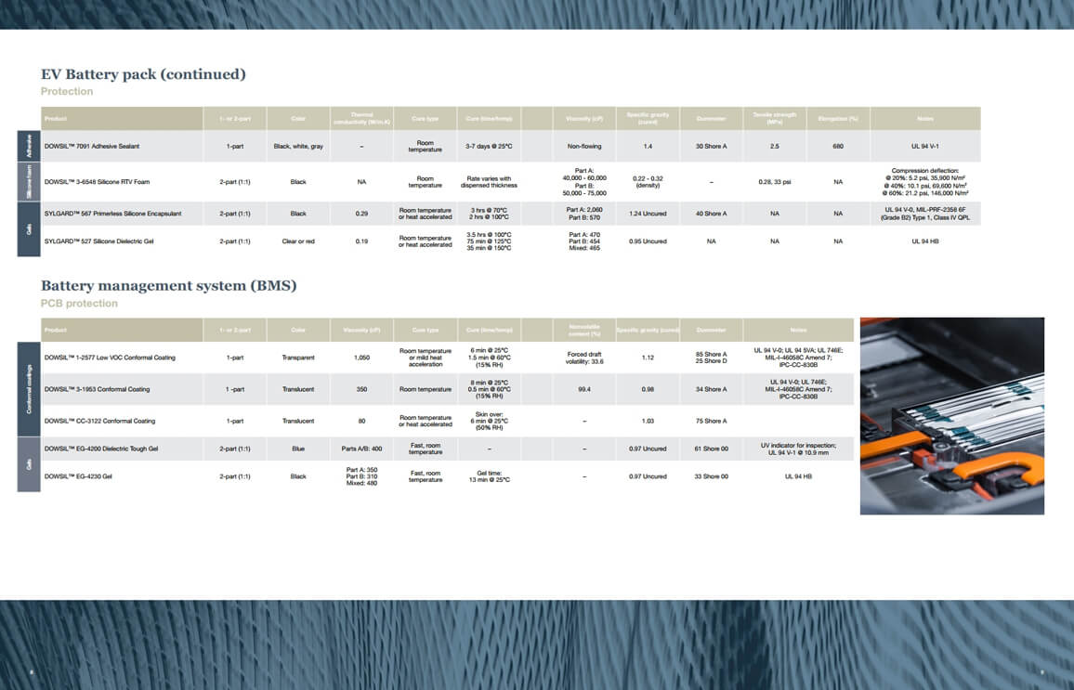The width and height of the screenshot is (1074, 690).
Task: Select the "EV Battery pack (continued)" heading
Action: click(143, 74)
